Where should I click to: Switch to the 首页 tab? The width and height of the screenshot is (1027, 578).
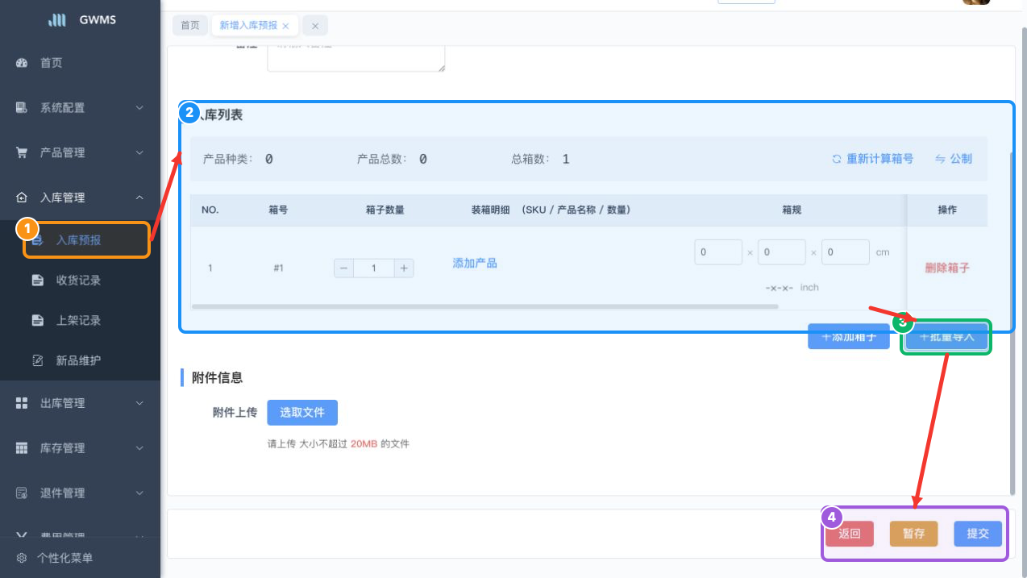pos(190,26)
